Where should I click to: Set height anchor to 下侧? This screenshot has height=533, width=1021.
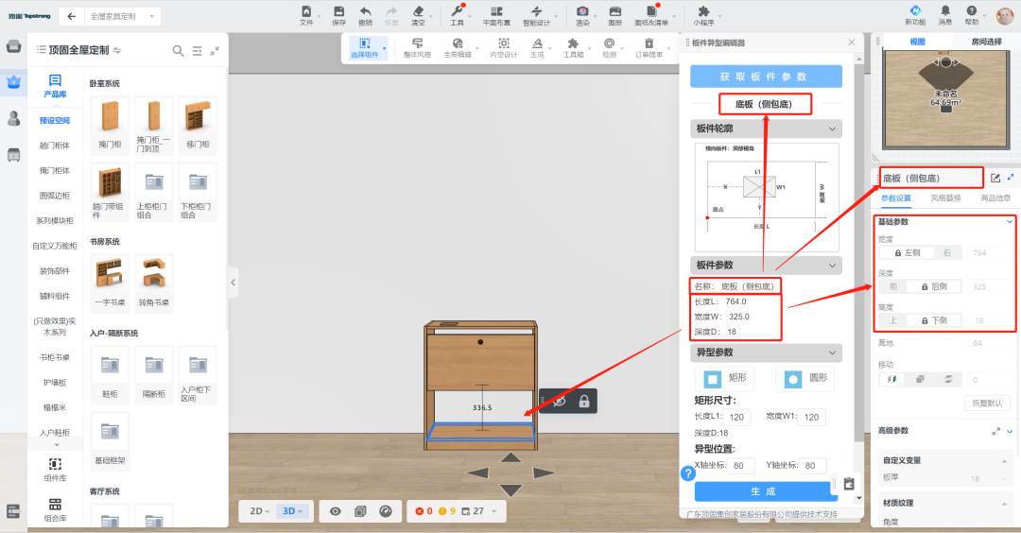coord(934,320)
